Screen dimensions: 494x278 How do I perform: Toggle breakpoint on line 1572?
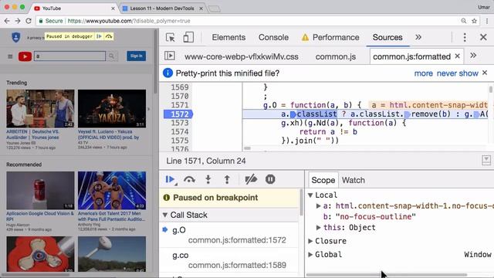coord(178,114)
